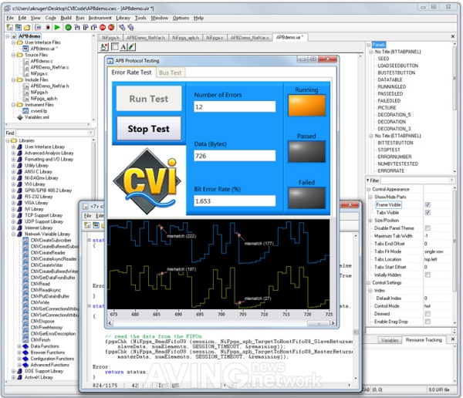Toggle the Tabs Visible checkbox
Image resolution: width=463 pixels, height=398 pixels.
click(x=428, y=212)
